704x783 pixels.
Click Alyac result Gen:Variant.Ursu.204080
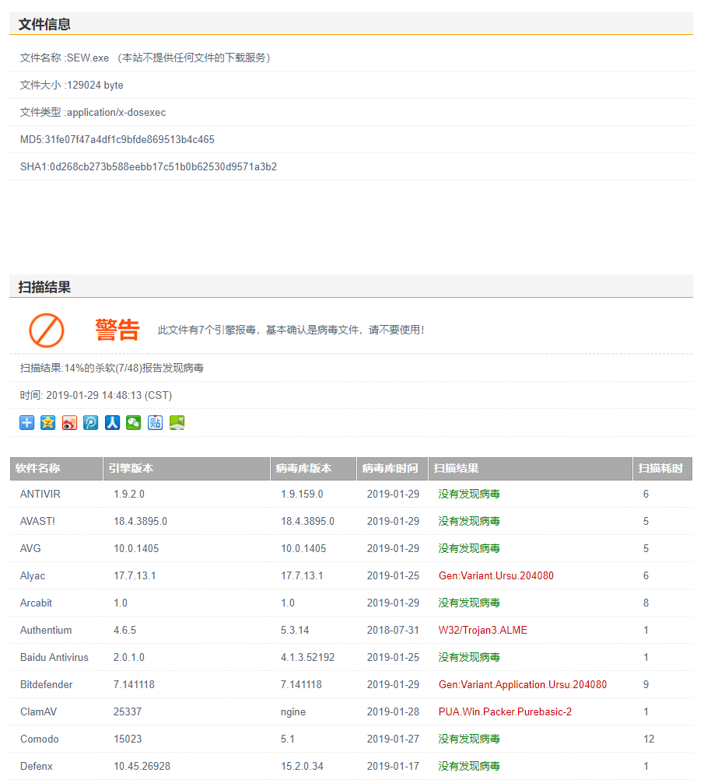click(496, 575)
